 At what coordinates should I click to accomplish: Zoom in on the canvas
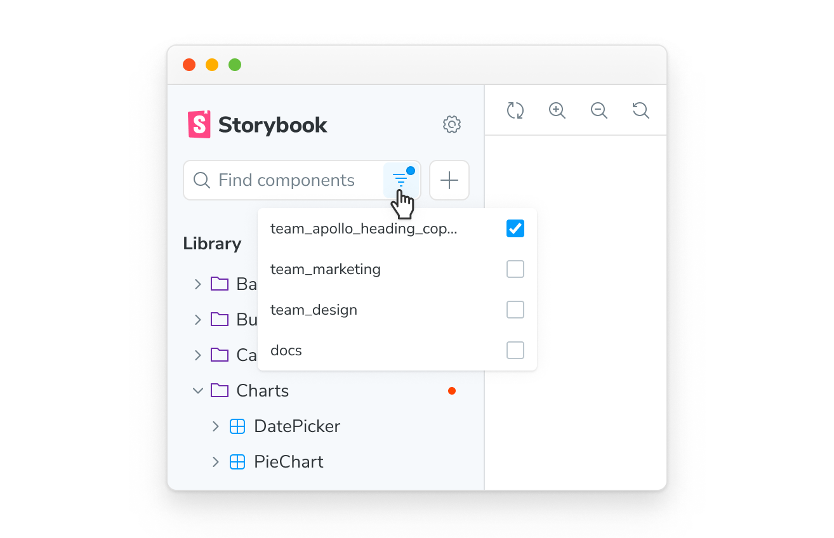tap(557, 110)
